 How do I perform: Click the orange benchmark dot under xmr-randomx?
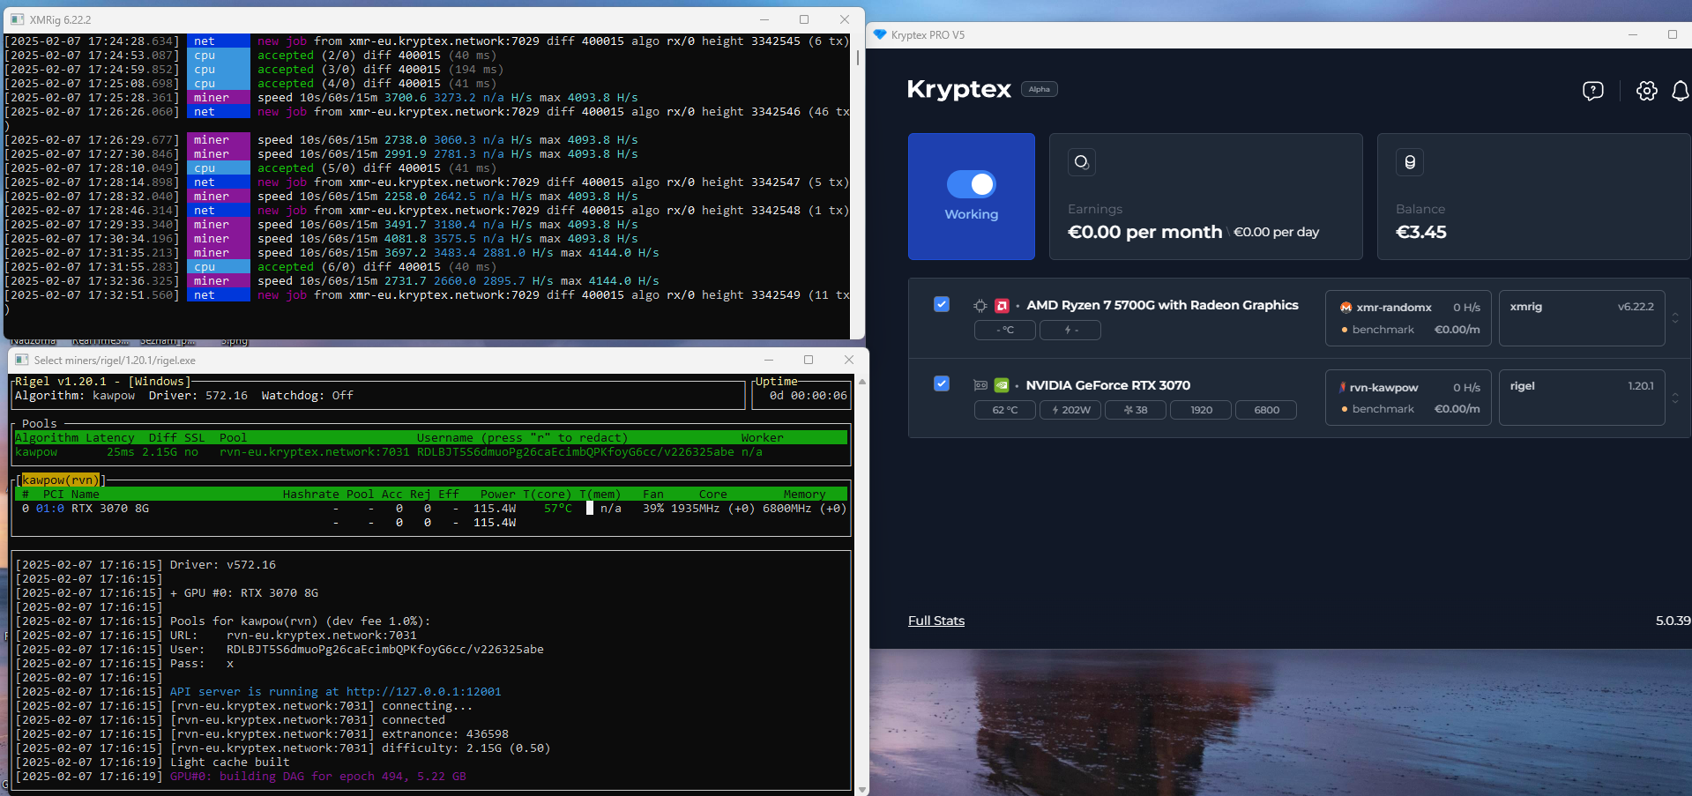(1345, 330)
